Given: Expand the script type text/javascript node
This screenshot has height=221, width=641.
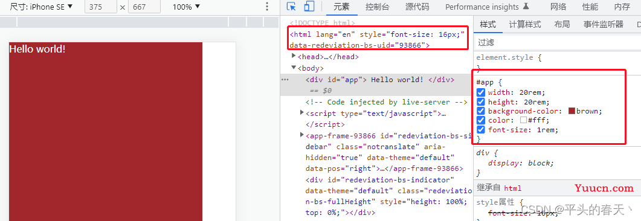Looking at the screenshot, I should tap(302, 112).
